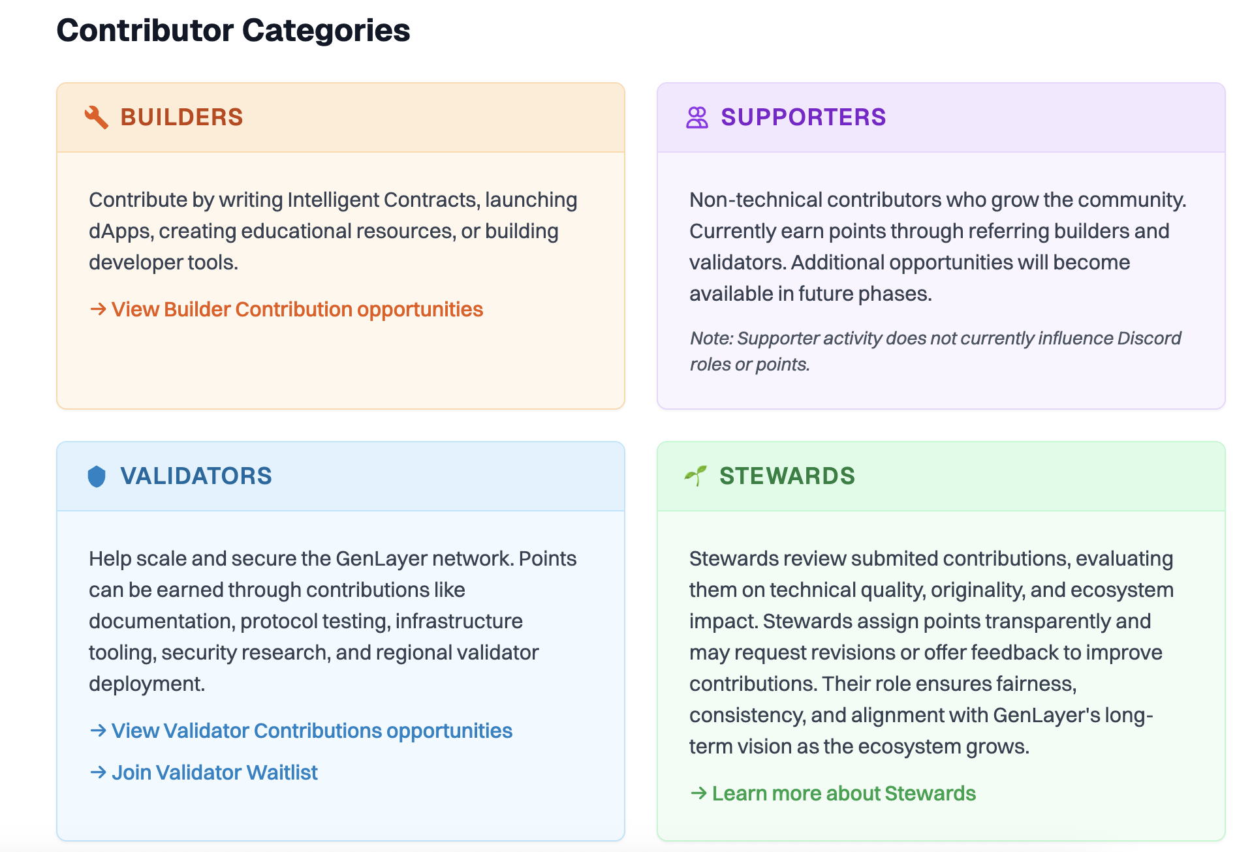The image size is (1252, 852).
Task: Click the arrow before View Builder Contribution
Action: coord(98,309)
